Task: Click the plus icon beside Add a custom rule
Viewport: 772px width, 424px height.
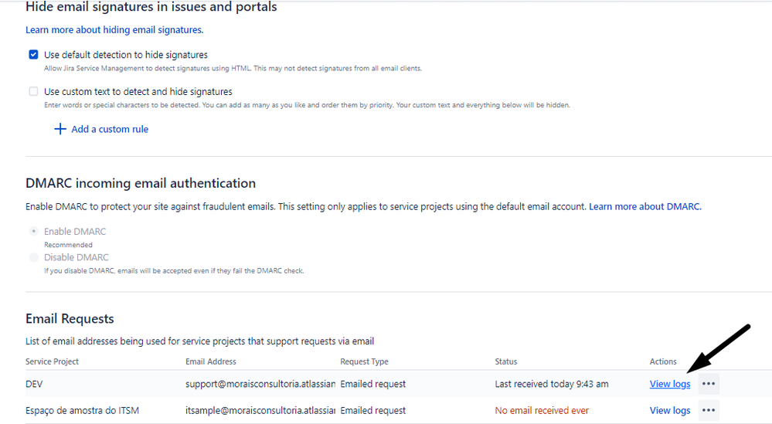Action: pyautogui.click(x=60, y=129)
